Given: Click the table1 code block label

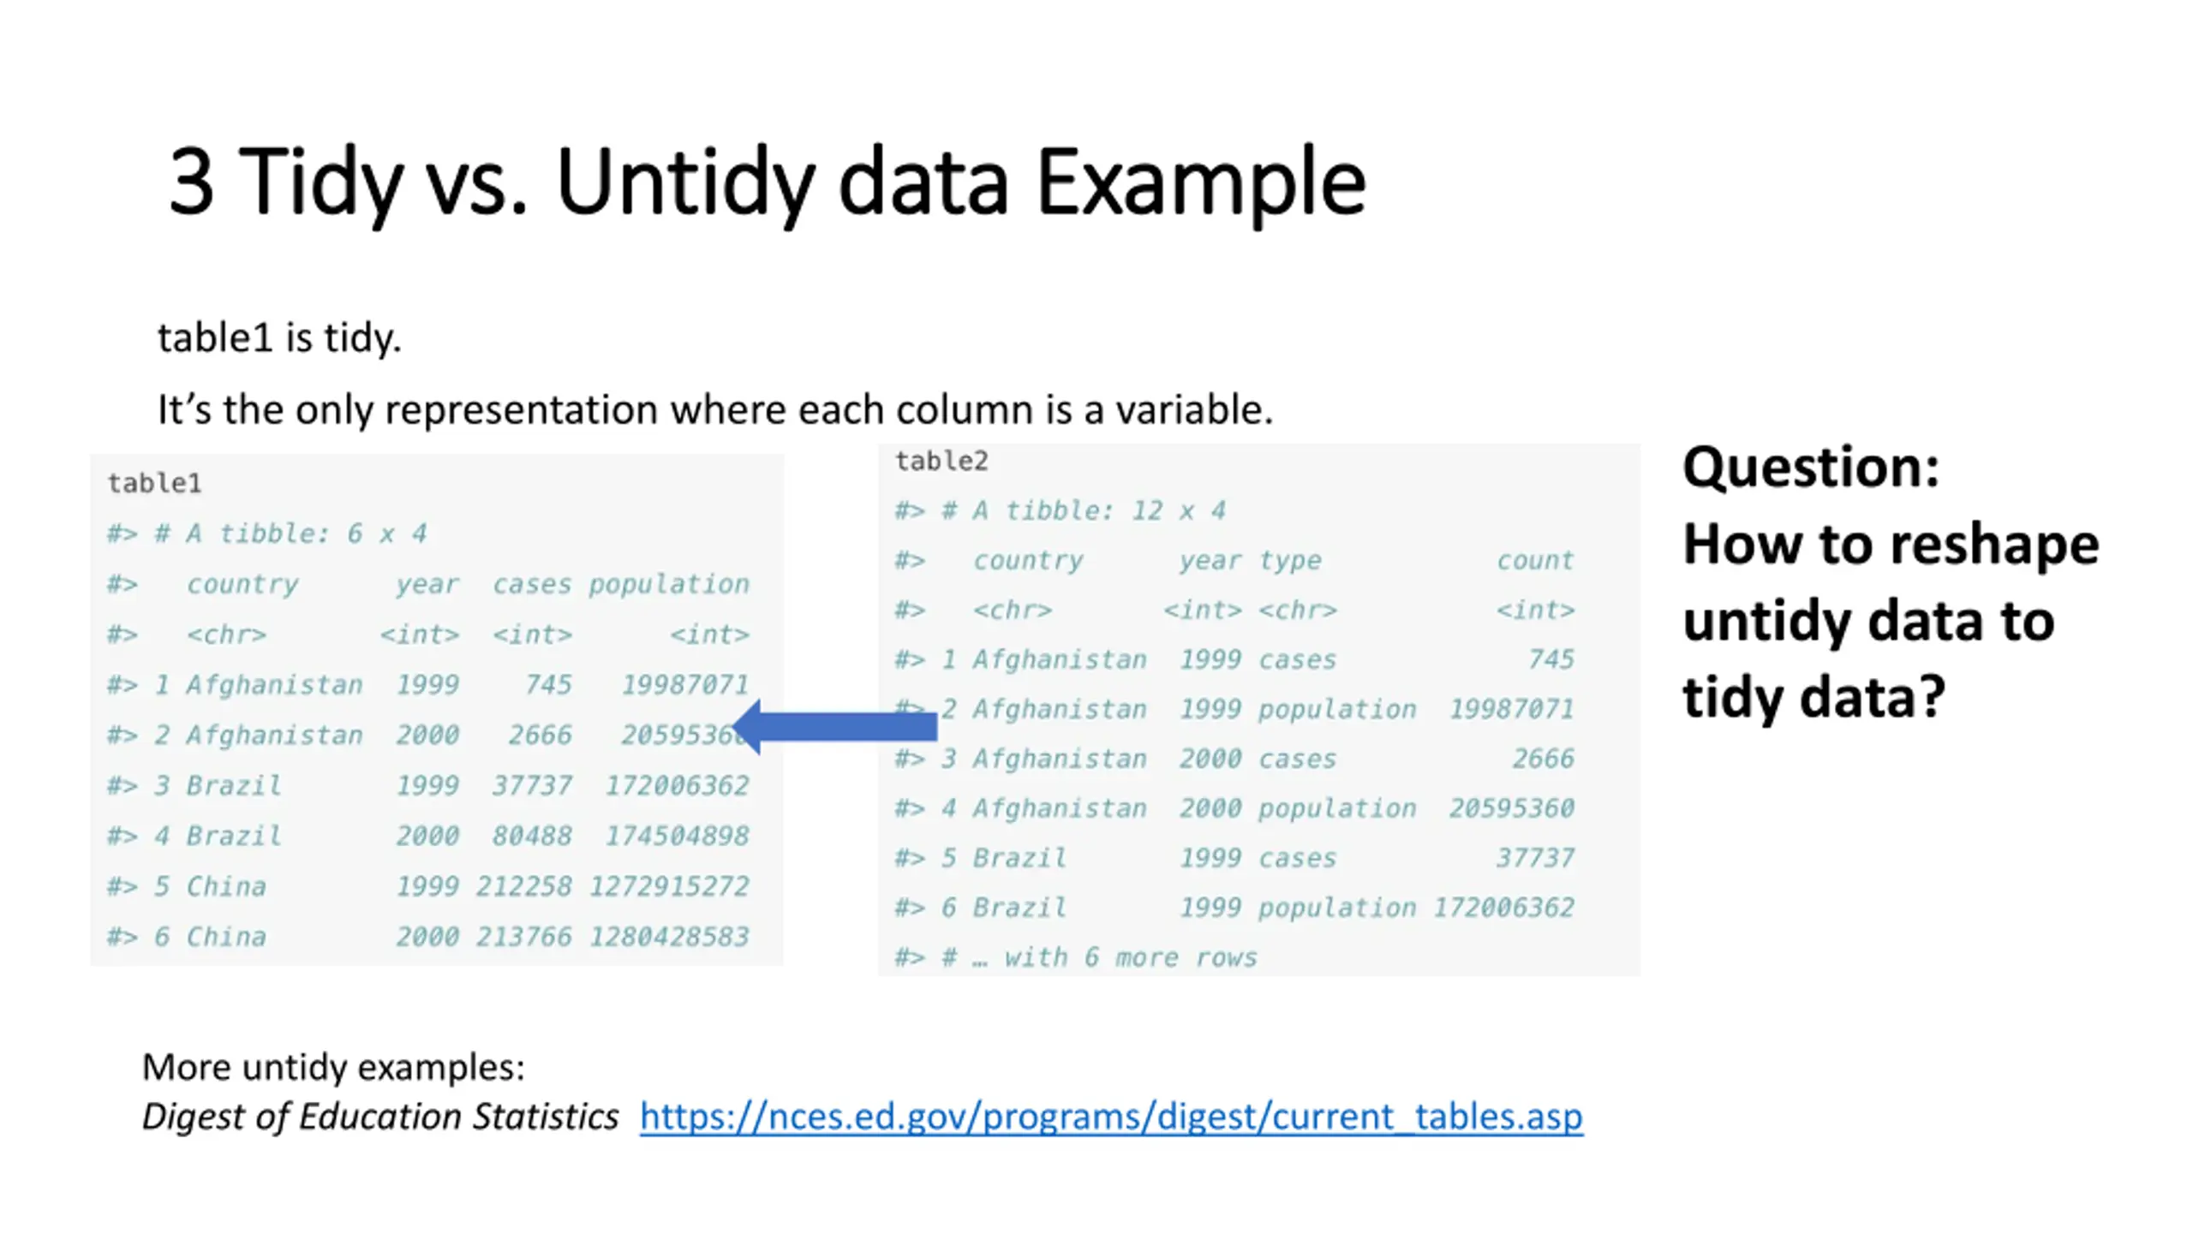Looking at the screenshot, I should coord(154,483).
